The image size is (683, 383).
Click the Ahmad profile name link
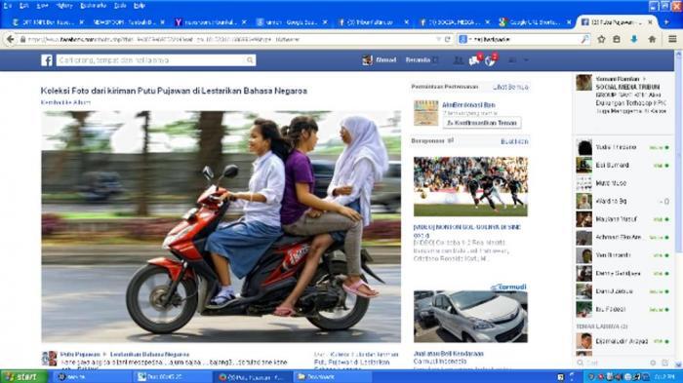[386, 60]
